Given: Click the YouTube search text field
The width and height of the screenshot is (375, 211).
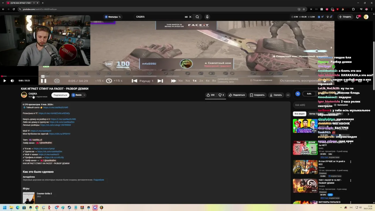Looking at the screenshot, I should pos(160,17).
